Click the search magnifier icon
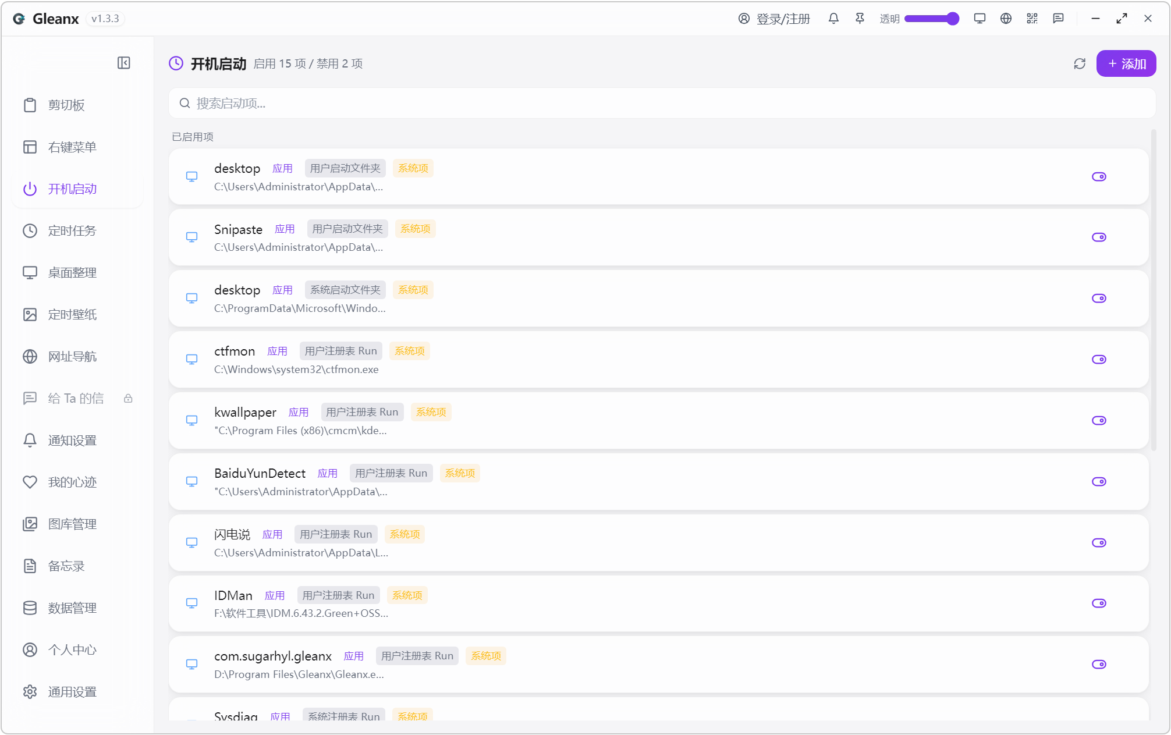1171x735 pixels. 184,103
